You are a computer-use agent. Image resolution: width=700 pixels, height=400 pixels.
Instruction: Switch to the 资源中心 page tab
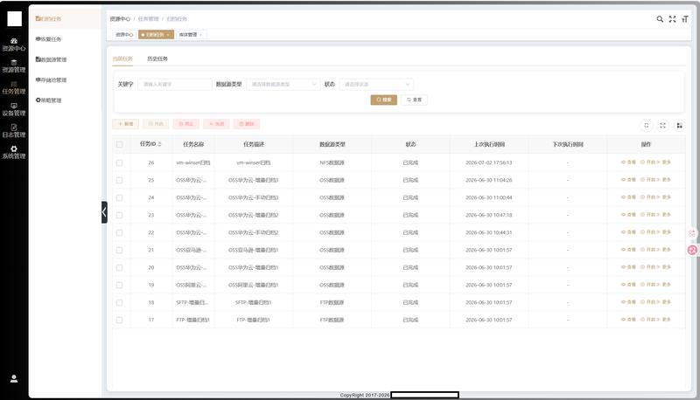(124, 35)
